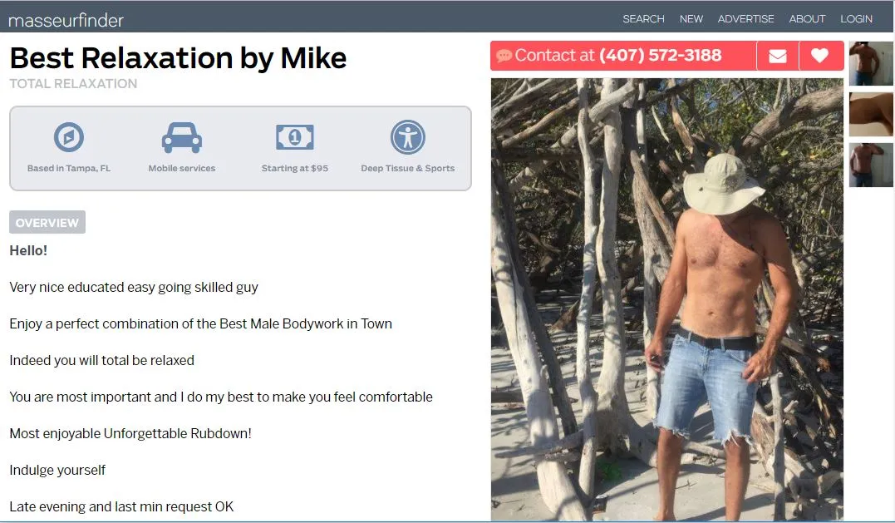View the first photo thumbnail
The height and width of the screenshot is (523, 895).
pyautogui.click(x=870, y=63)
